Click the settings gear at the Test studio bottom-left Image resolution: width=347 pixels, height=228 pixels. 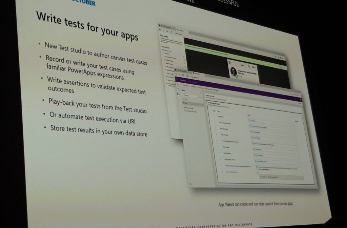click(x=190, y=185)
